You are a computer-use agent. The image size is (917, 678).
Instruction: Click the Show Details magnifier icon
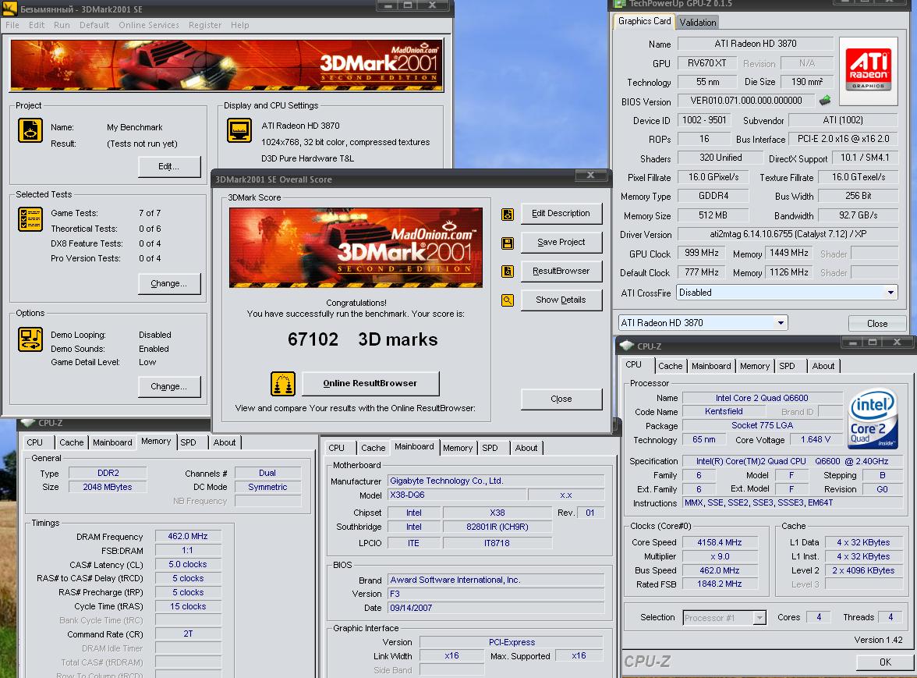(508, 300)
